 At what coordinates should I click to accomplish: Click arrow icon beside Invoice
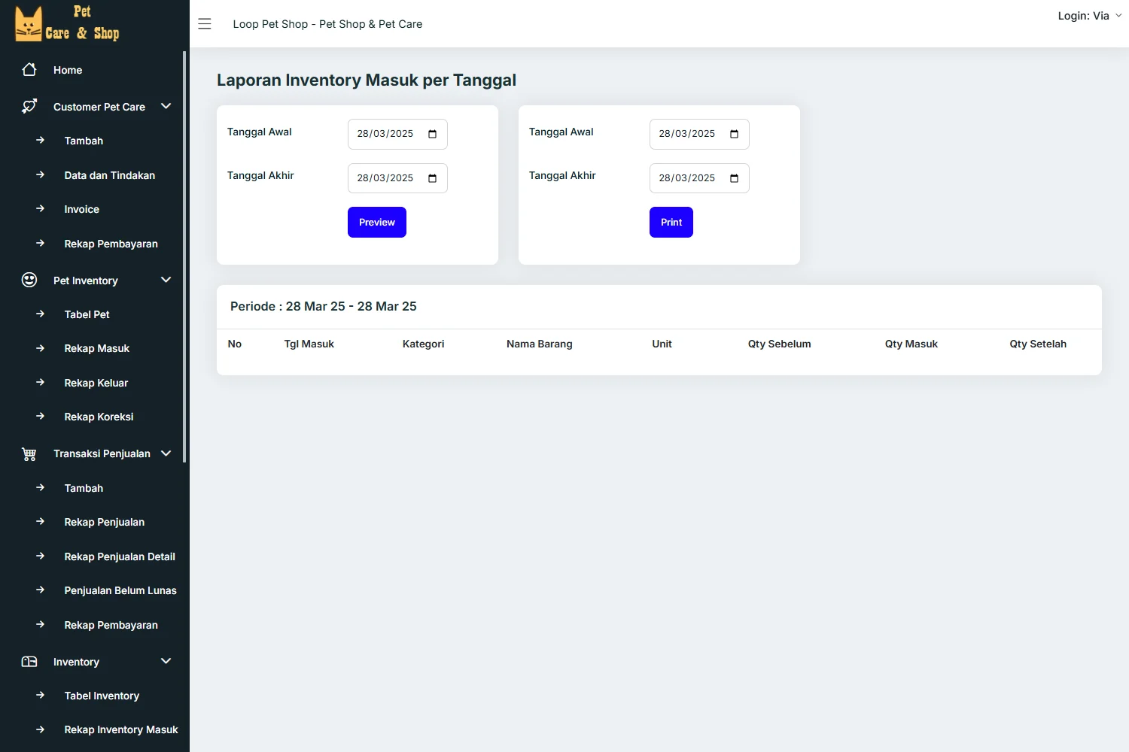tap(41, 208)
